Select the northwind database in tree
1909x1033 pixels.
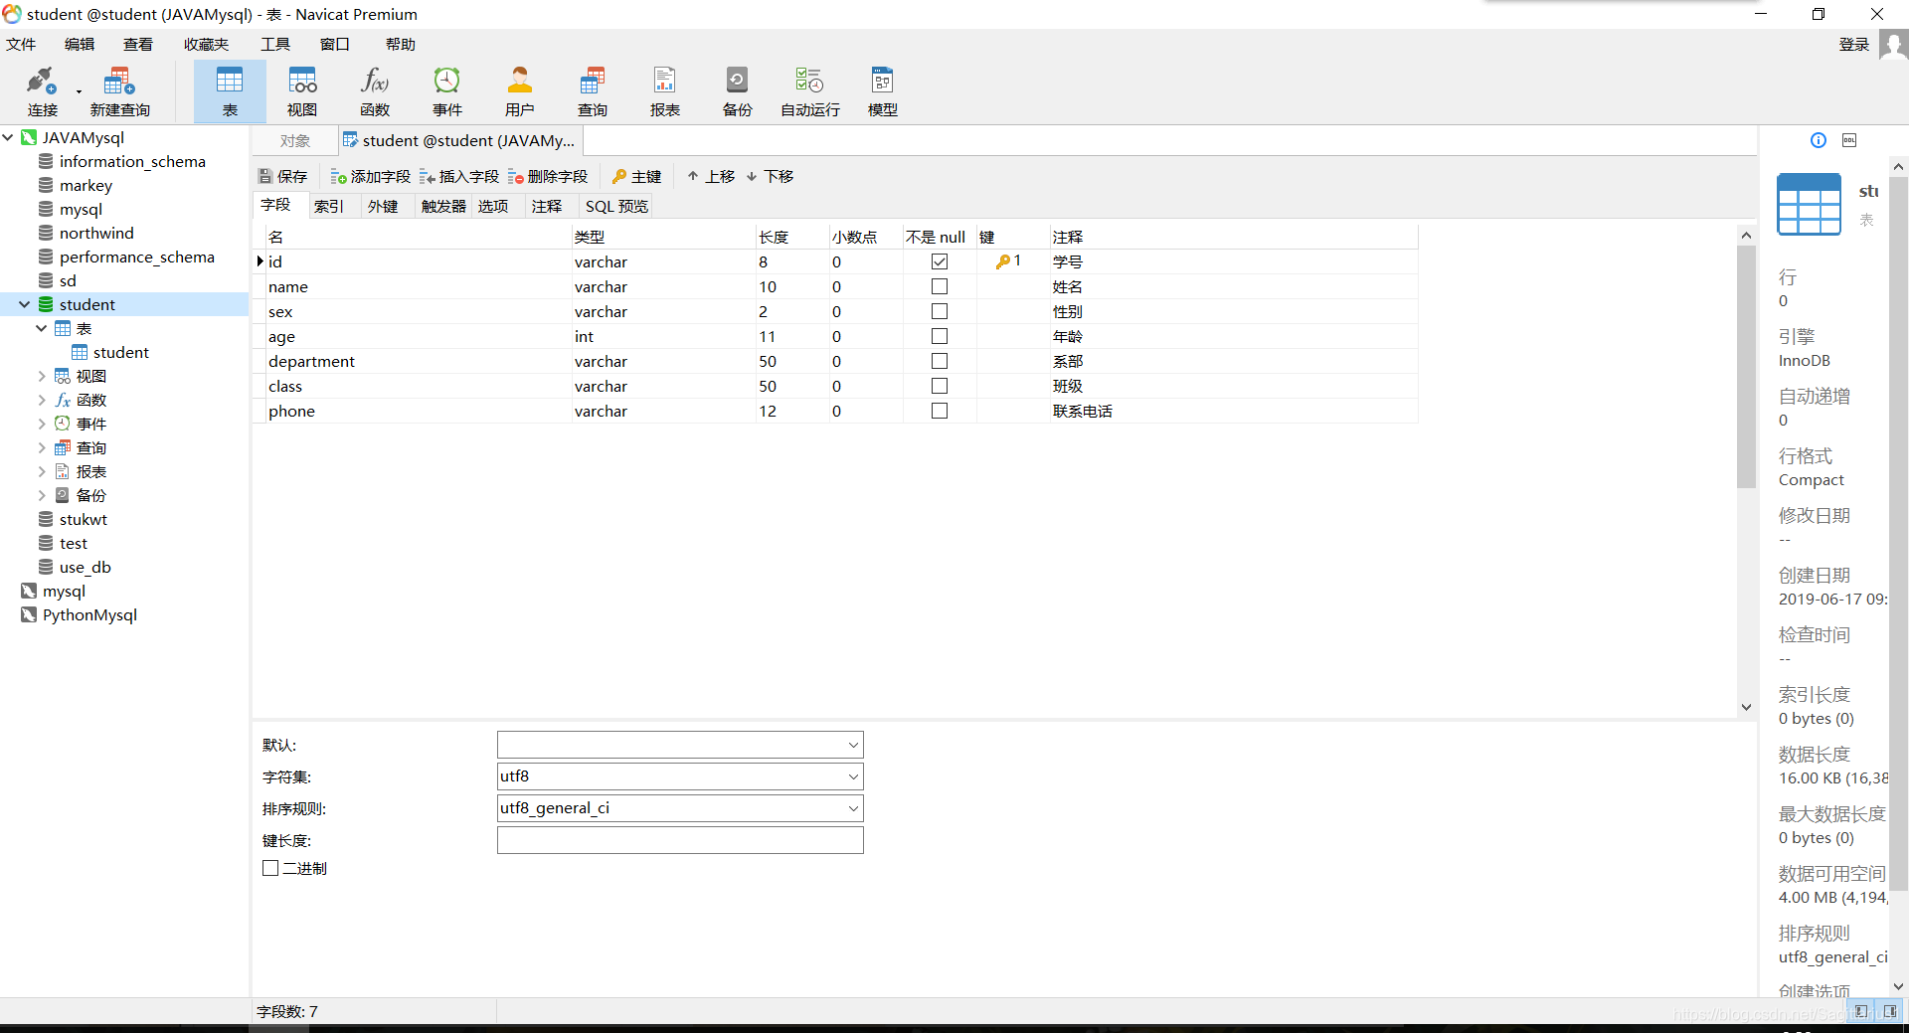96,233
